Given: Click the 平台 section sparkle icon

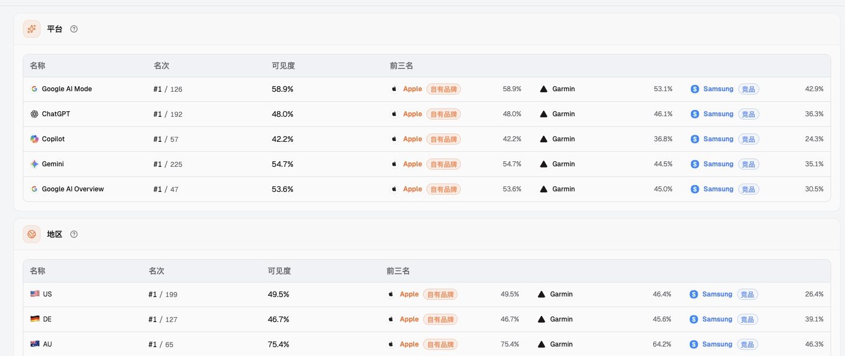Looking at the screenshot, I should click(x=32, y=29).
